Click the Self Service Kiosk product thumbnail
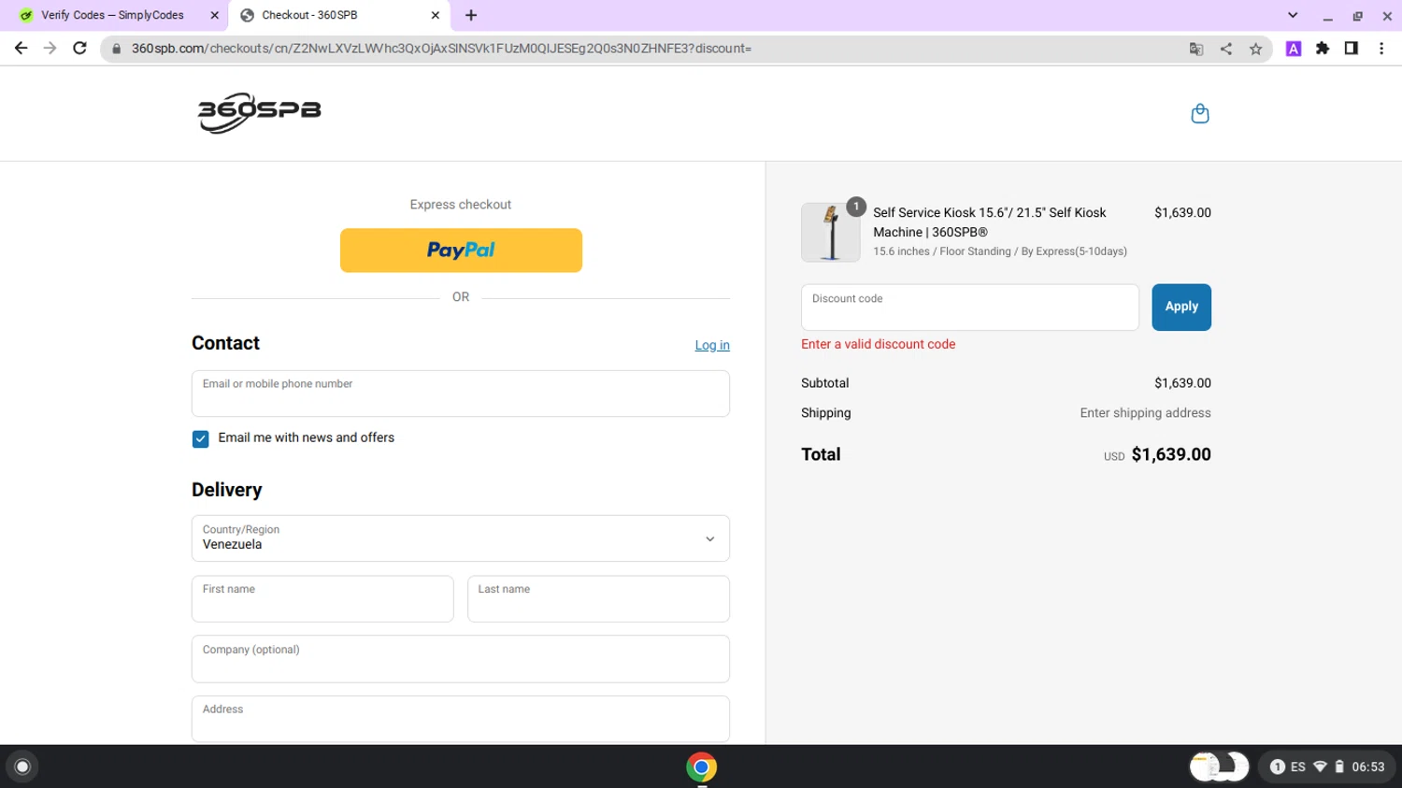 831,232
